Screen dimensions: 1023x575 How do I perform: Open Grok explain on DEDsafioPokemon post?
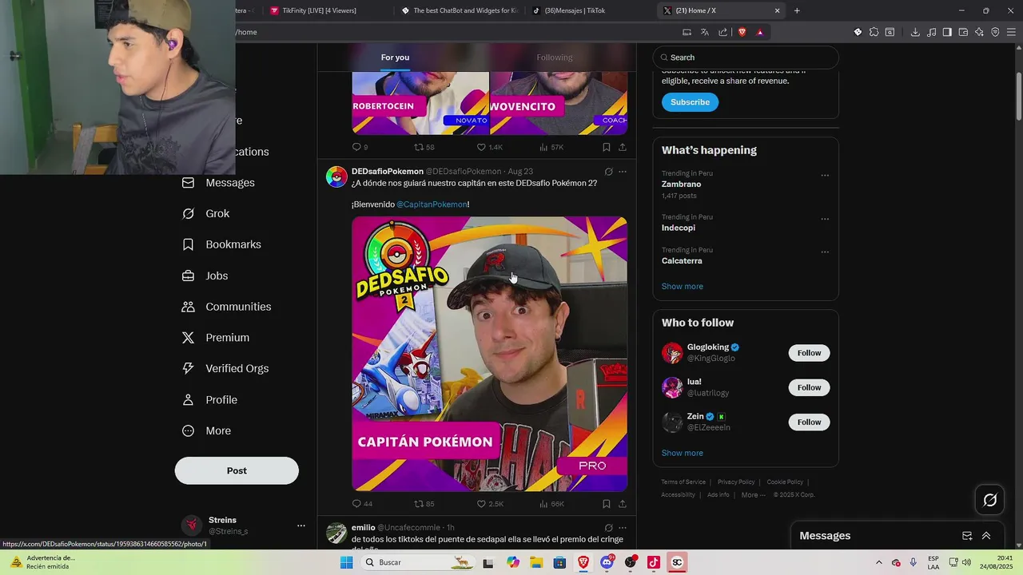(609, 172)
